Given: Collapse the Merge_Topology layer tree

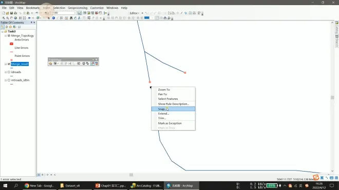Looking at the screenshot, I should [6, 35].
